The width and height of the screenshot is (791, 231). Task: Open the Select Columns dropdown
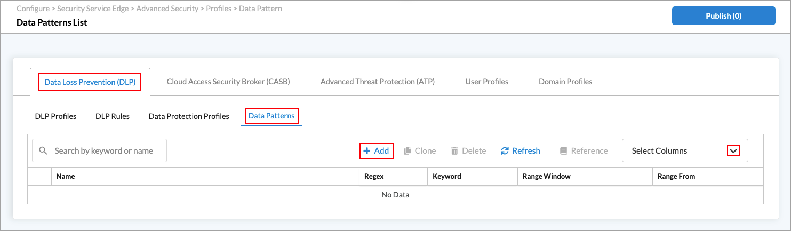(x=677, y=151)
